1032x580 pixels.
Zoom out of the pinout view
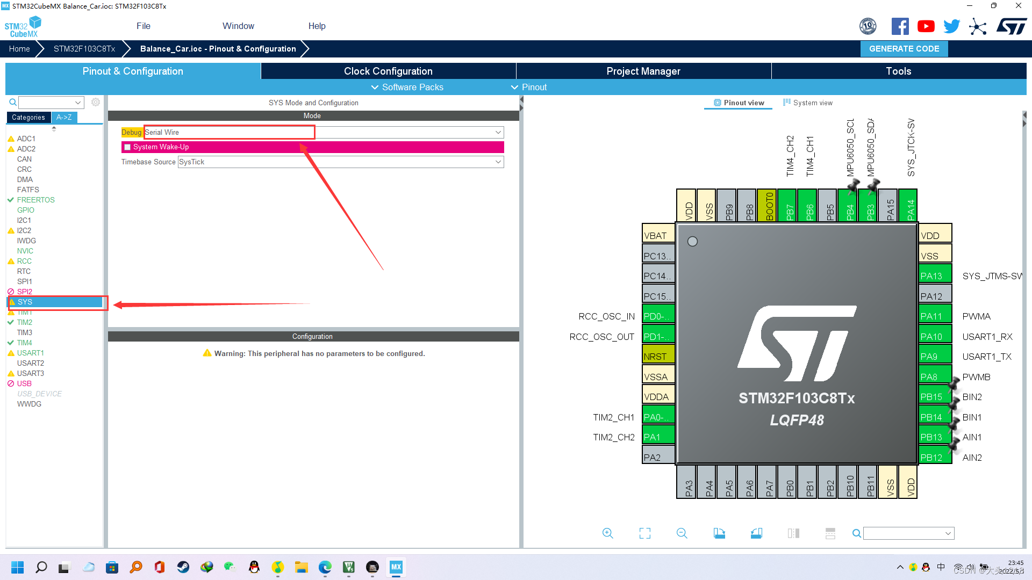pos(682,533)
